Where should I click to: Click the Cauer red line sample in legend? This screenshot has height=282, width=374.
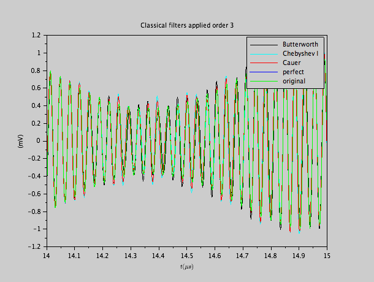coord(264,63)
